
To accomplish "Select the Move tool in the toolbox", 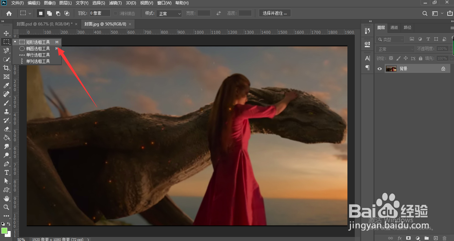I will 6,33.
